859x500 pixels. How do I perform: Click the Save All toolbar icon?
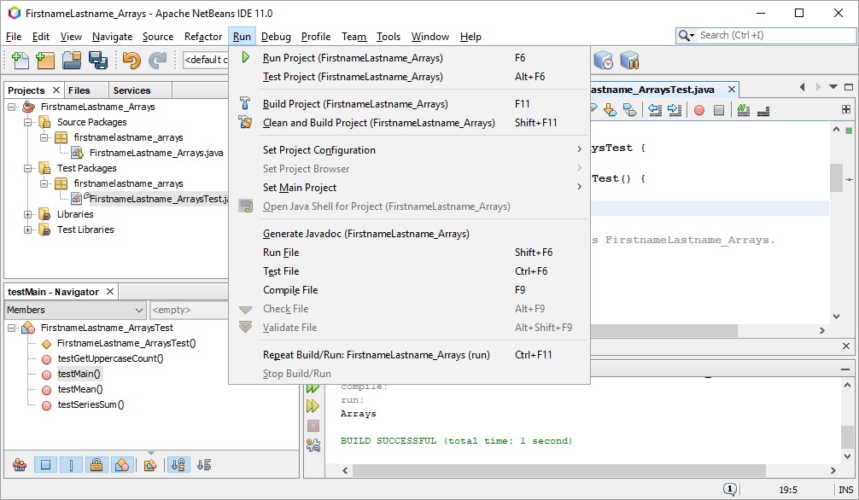click(98, 60)
